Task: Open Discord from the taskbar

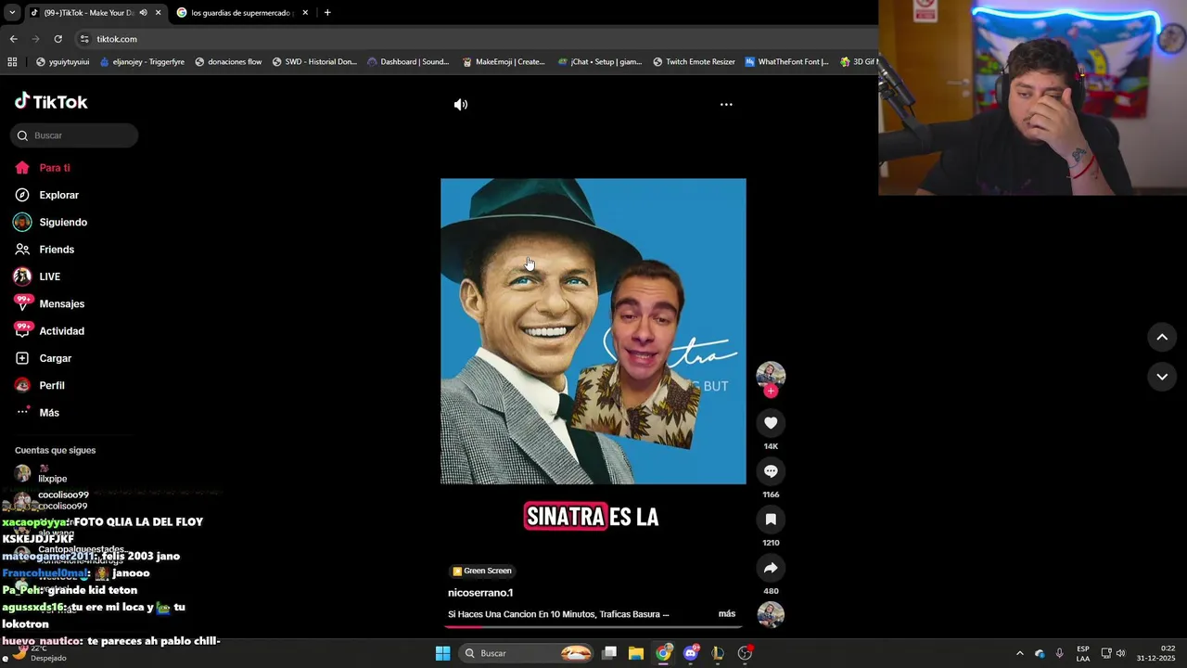Action: tap(691, 653)
